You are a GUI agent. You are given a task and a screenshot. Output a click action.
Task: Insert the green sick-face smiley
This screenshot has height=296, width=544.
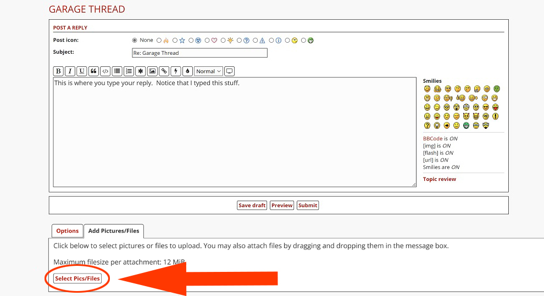pos(496,89)
